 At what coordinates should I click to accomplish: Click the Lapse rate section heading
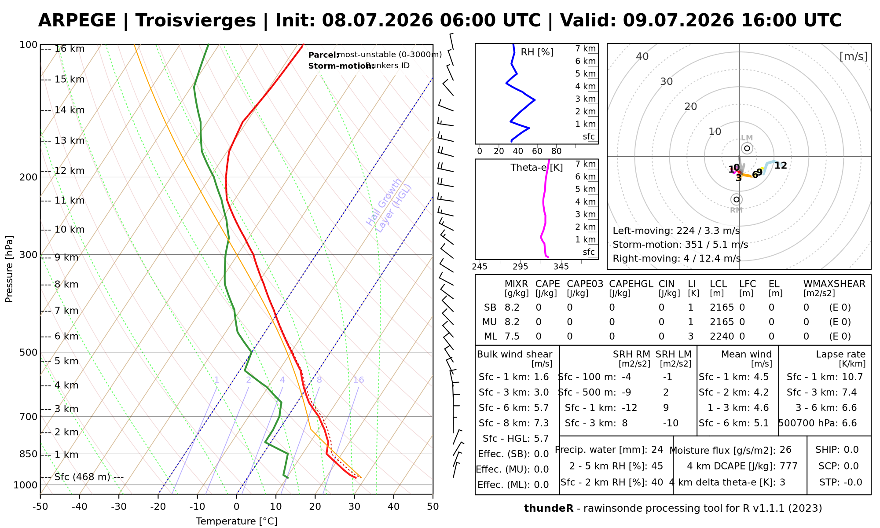840,355
